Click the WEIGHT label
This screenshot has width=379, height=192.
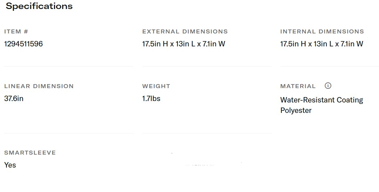pos(156,86)
